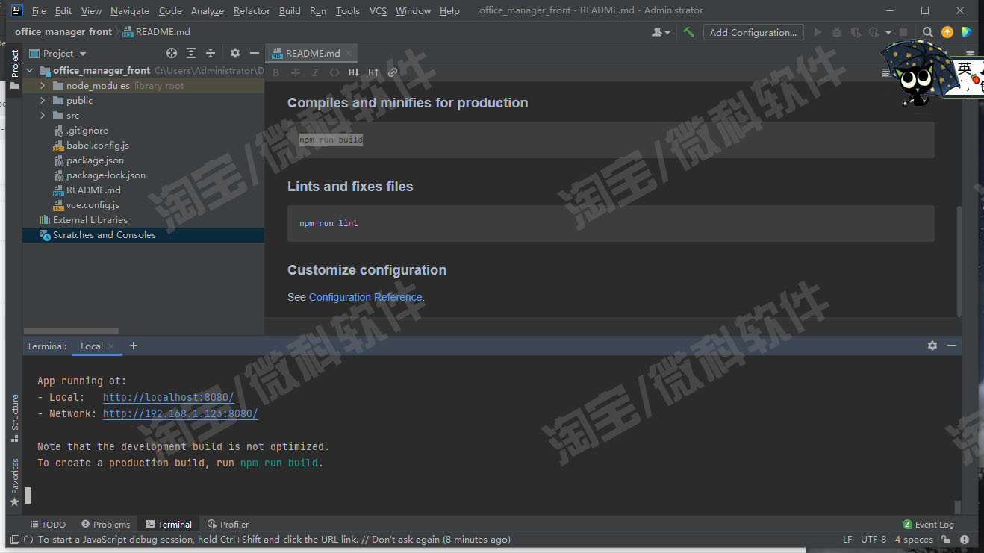The image size is (984, 553).
Task: Select vue.config.js in the project tree
Action: pos(93,204)
